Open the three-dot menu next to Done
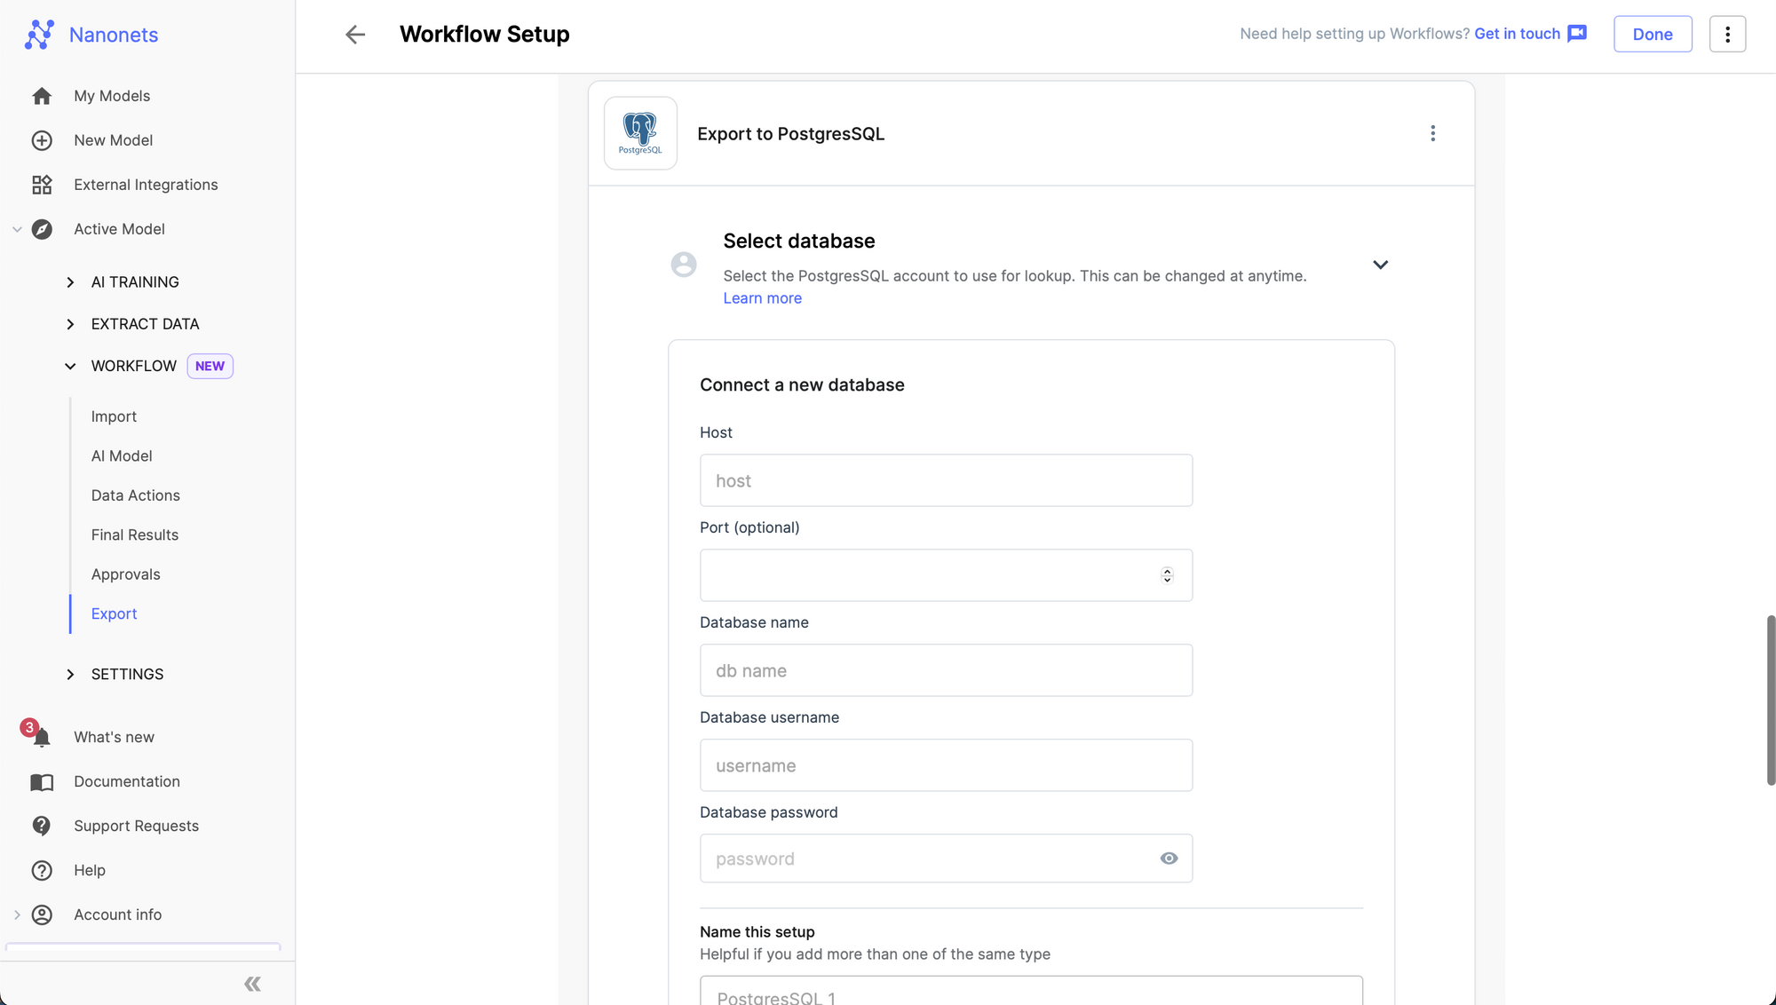Image resolution: width=1776 pixels, height=1005 pixels. pos(1727,35)
